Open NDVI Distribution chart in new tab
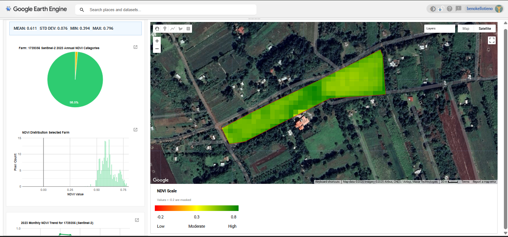The image size is (508, 237). coord(135,129)
